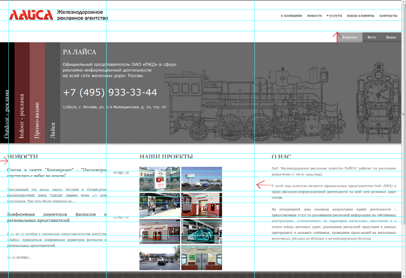Expand the 'Outdoor - реклама' vertical panel
Screen dimensions: 406x278
7,93
